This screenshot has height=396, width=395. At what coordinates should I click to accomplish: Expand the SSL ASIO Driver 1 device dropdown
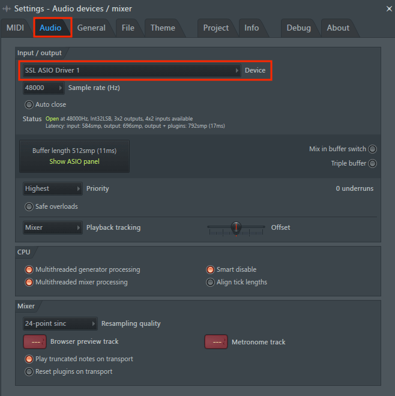pyautogui.click(x=131, y=70)
